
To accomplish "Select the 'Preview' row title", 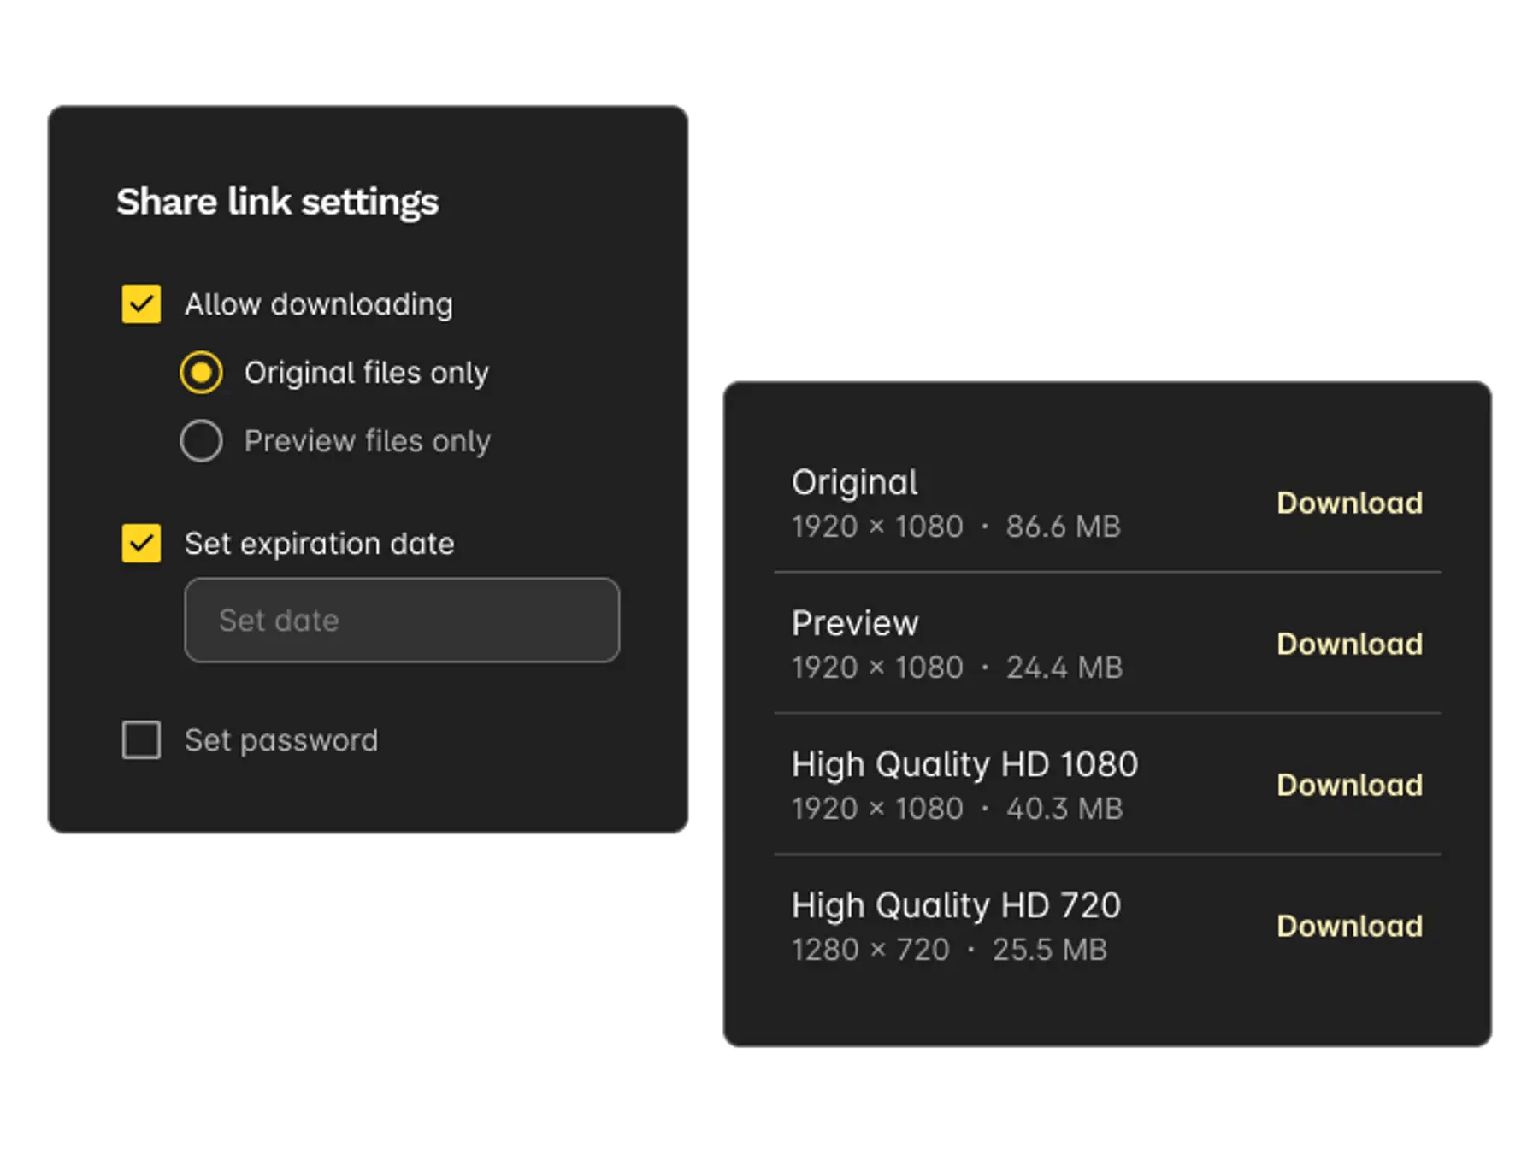I will click(x=855, y=624).
